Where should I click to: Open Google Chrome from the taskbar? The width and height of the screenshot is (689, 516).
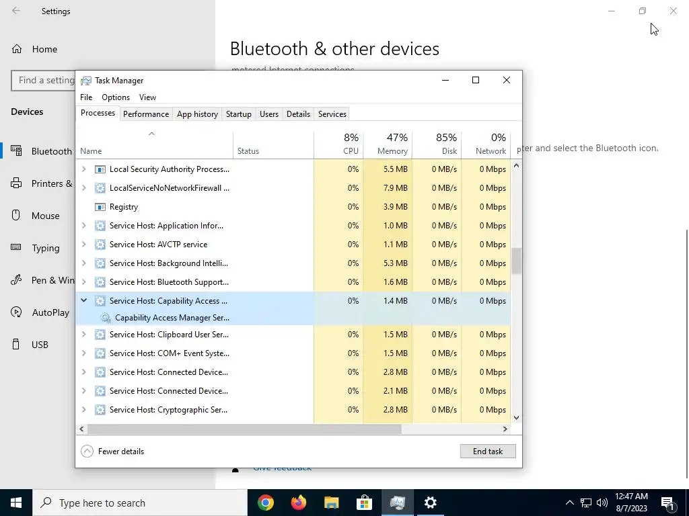(265, 503)
